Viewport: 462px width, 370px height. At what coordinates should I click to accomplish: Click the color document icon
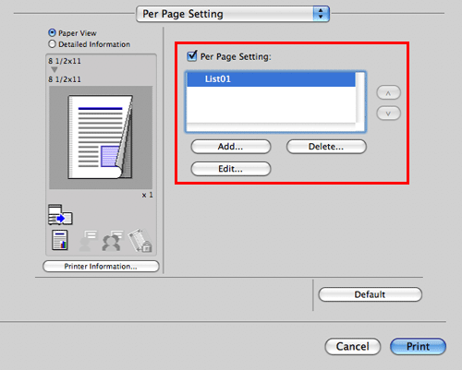tap(60, 240)
